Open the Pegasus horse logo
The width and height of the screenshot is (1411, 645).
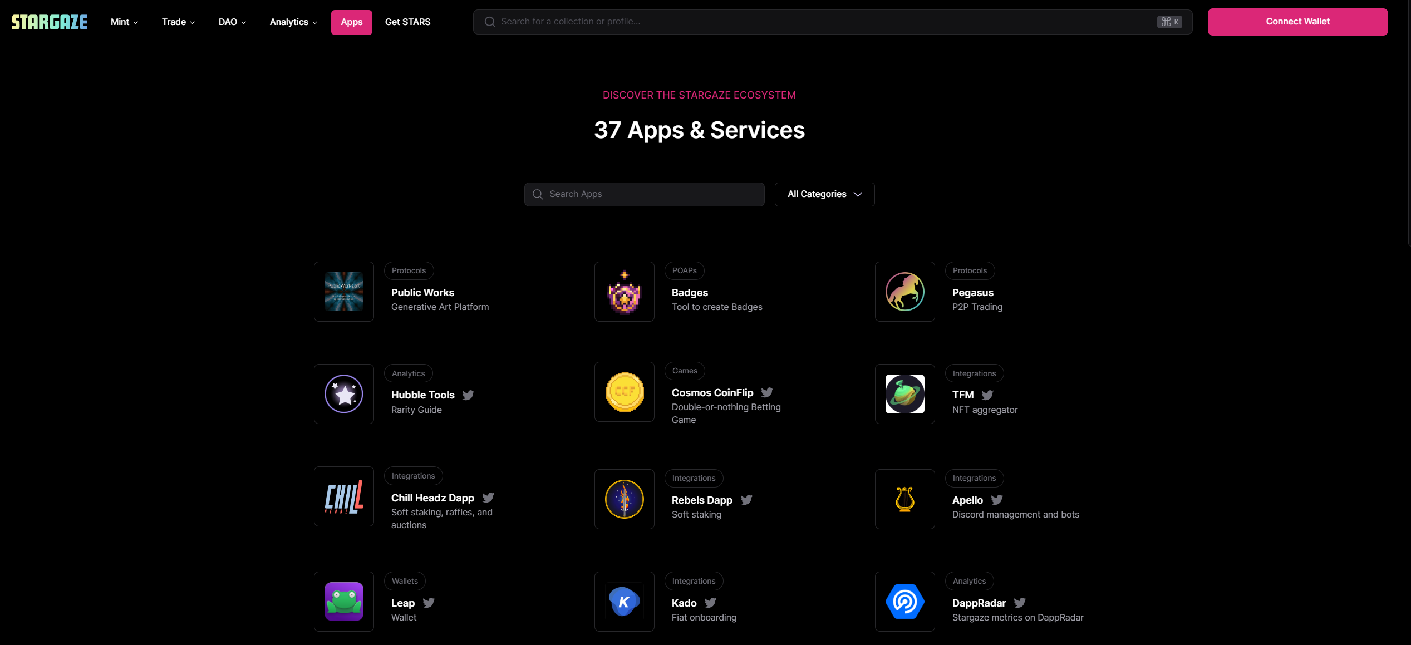905,292
